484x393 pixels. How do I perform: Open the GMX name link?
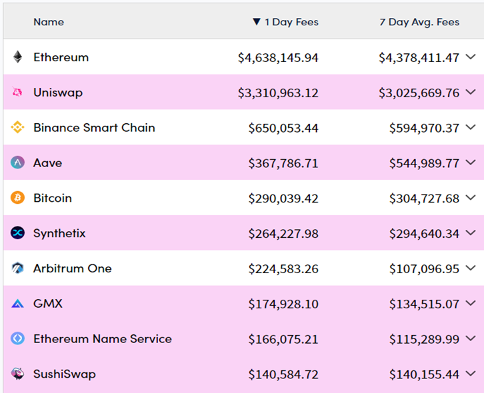pyautogui.click(x=48, y=304)
